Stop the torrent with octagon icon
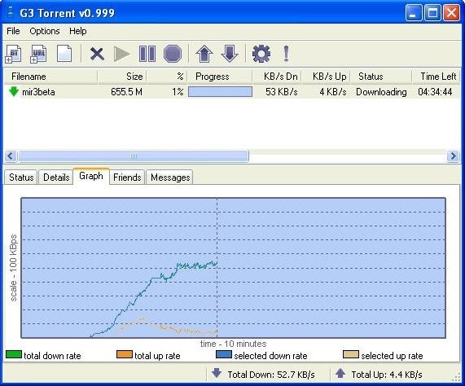465x386 pixels. 173,54
